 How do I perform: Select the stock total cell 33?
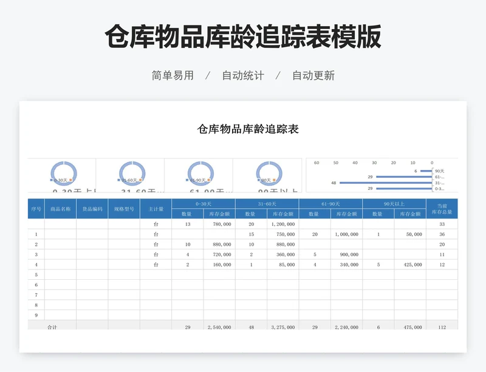coord(442,224)
